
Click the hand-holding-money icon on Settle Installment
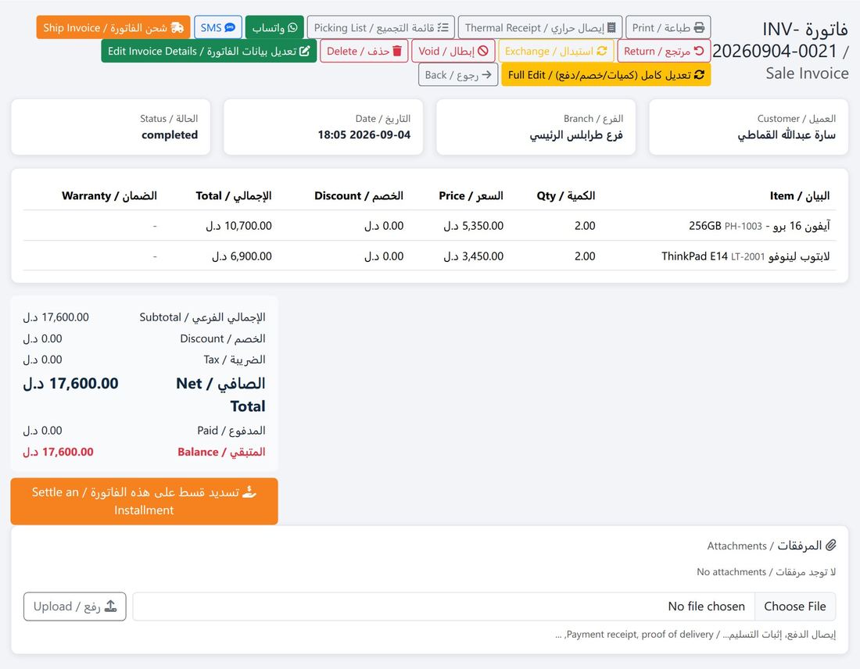[249, 492]
